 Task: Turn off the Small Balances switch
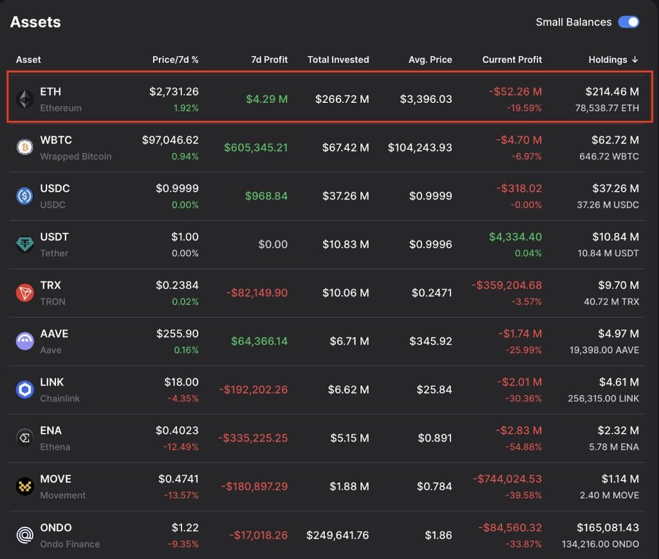tap(628, 22)
